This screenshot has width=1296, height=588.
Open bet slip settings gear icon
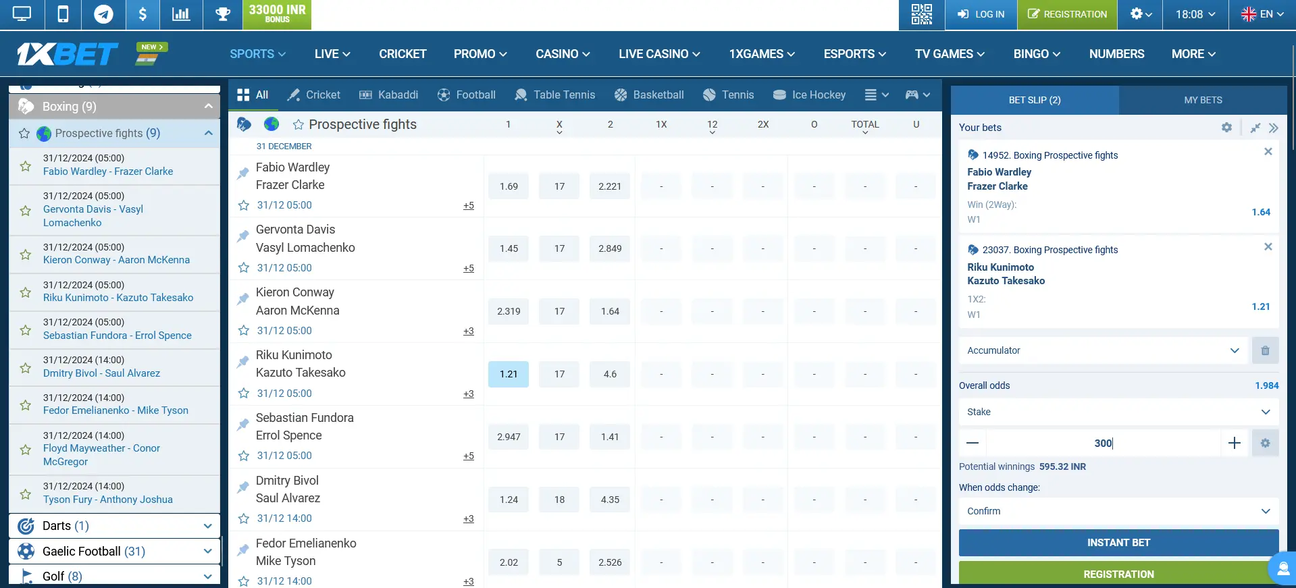point(1226,128)
